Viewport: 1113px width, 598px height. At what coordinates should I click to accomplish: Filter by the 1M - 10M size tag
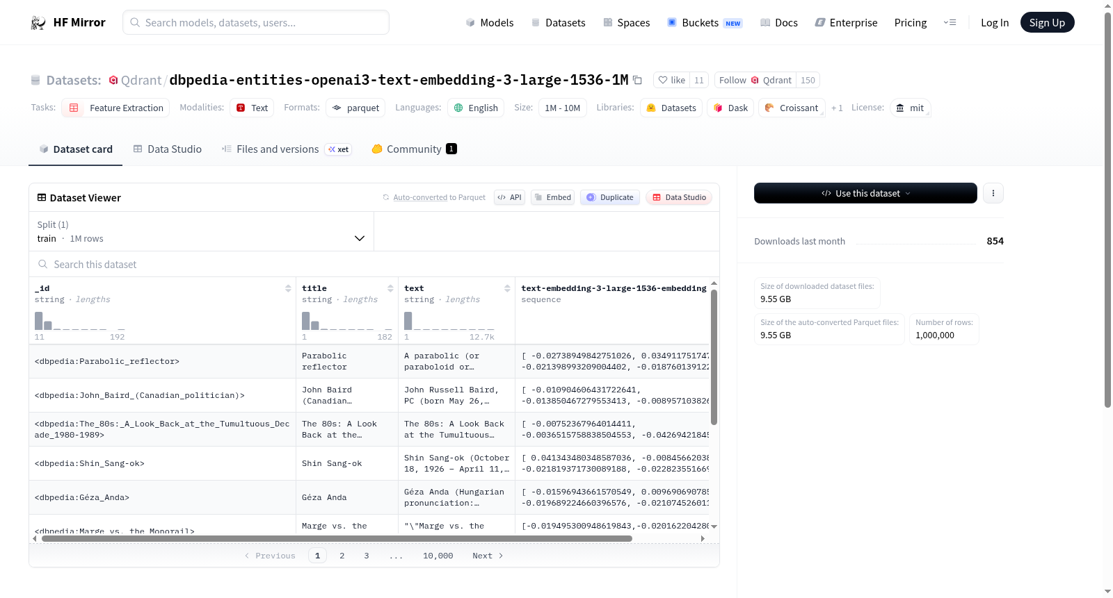(x=563, y=108)
